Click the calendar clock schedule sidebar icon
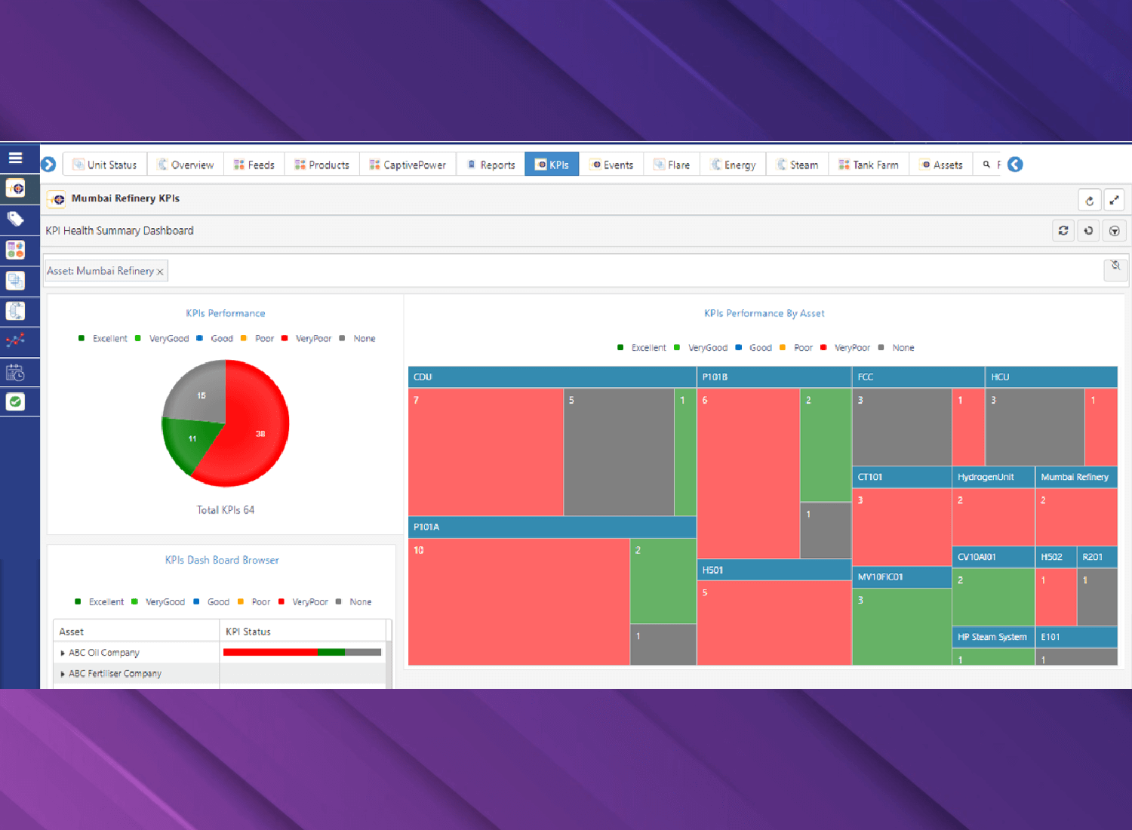 15,372
